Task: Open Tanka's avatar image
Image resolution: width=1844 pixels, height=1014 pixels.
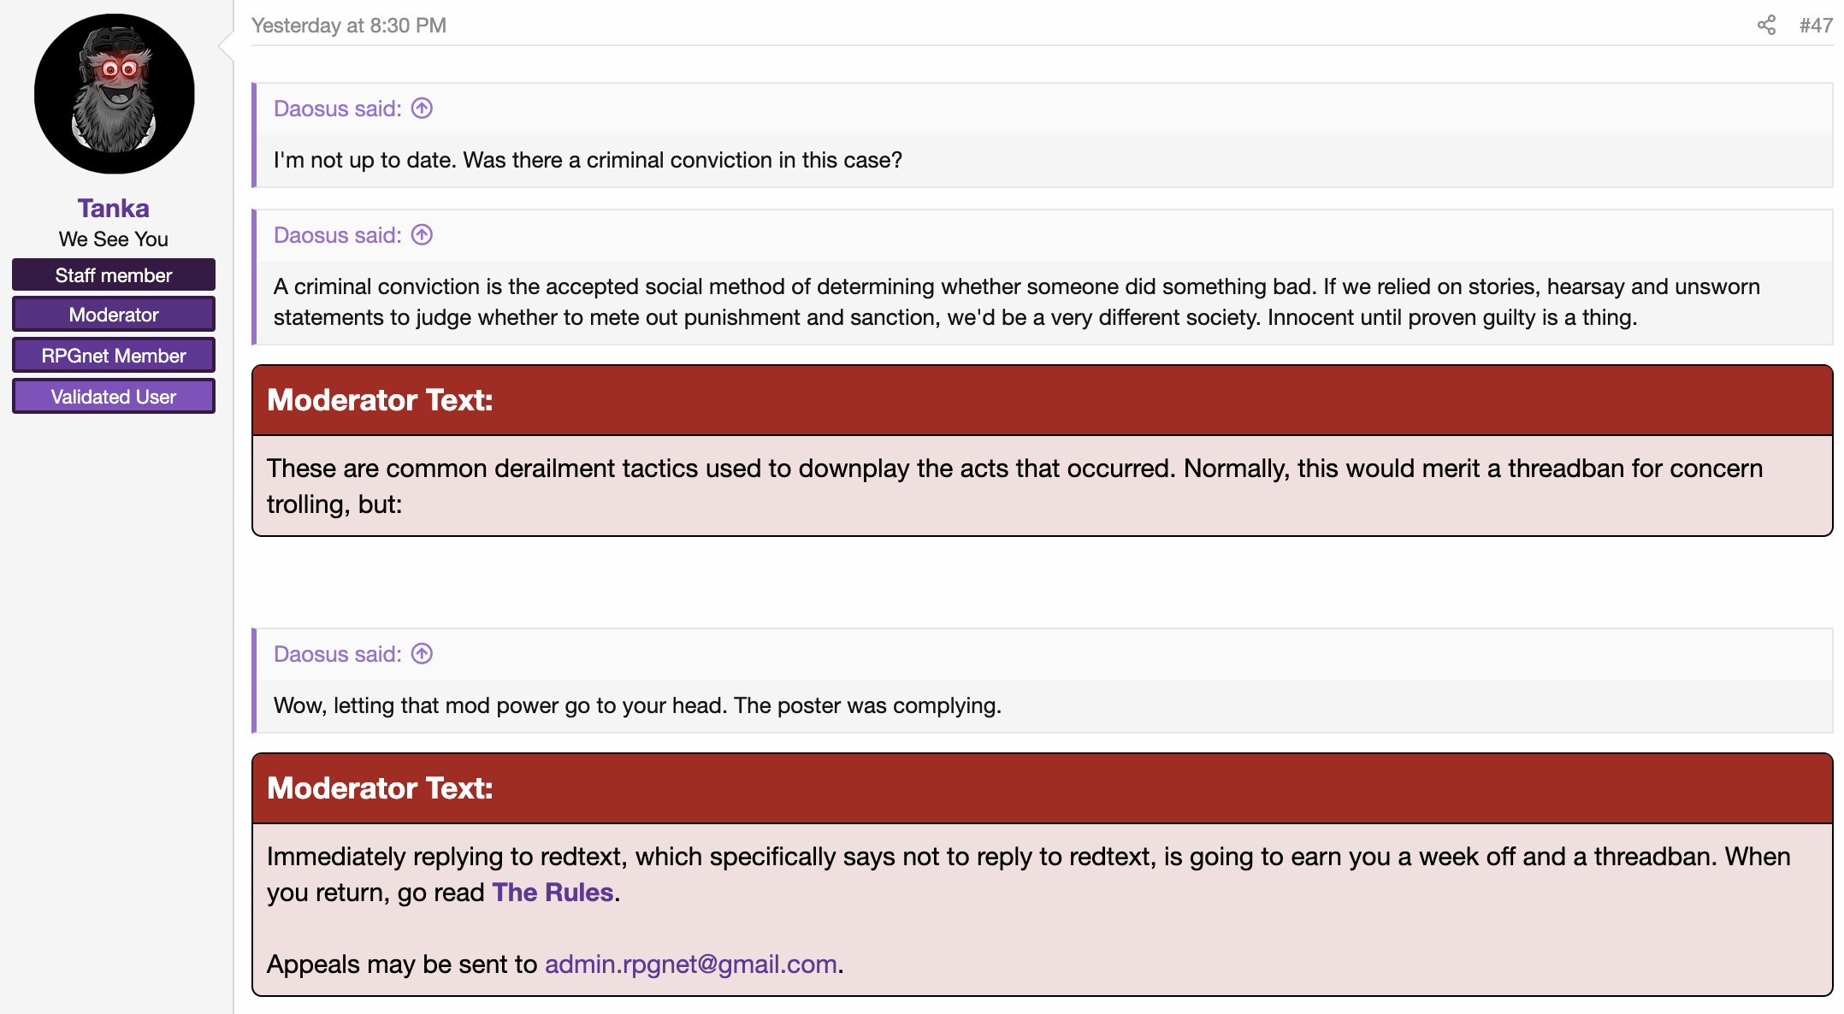Action: tap(114, 94)
